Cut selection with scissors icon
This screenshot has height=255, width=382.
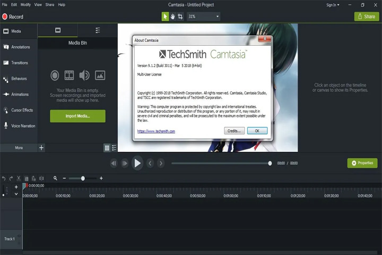click(x=19, y=178)
